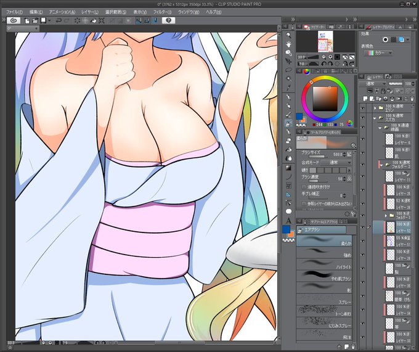Select the にじみスプレー sub tool
419x352 pixels.
(x=324, y=322)
